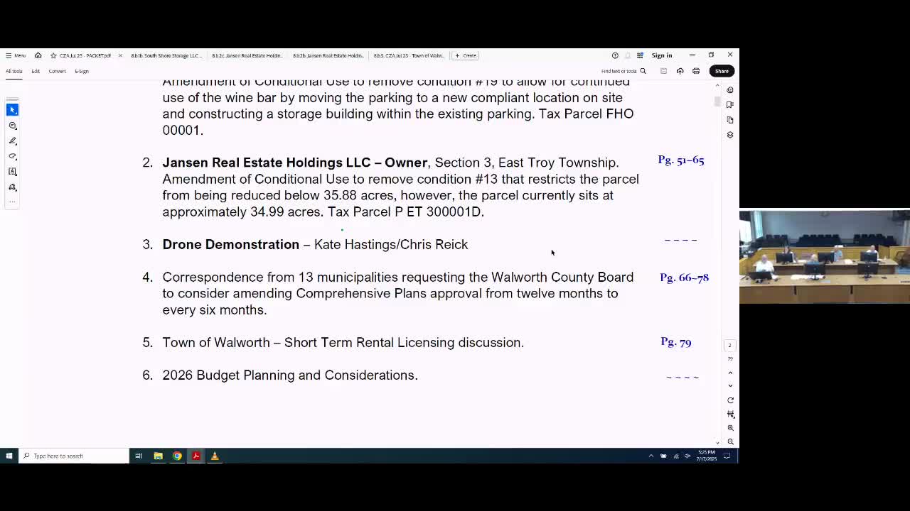Open the Bookmarks panel
The height and width of the screenshot is (511, 910).
[730, 105]
